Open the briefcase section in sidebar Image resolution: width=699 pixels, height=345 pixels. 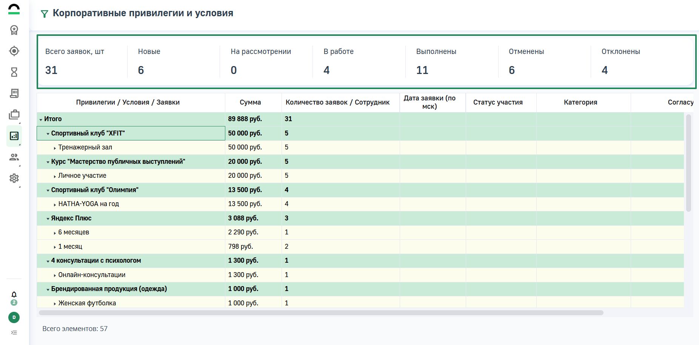coord(14,115)
